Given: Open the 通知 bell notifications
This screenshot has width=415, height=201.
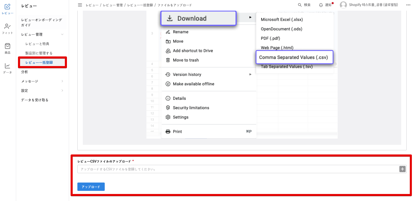Looking at the screenshot, I should (x=321, y=5).
